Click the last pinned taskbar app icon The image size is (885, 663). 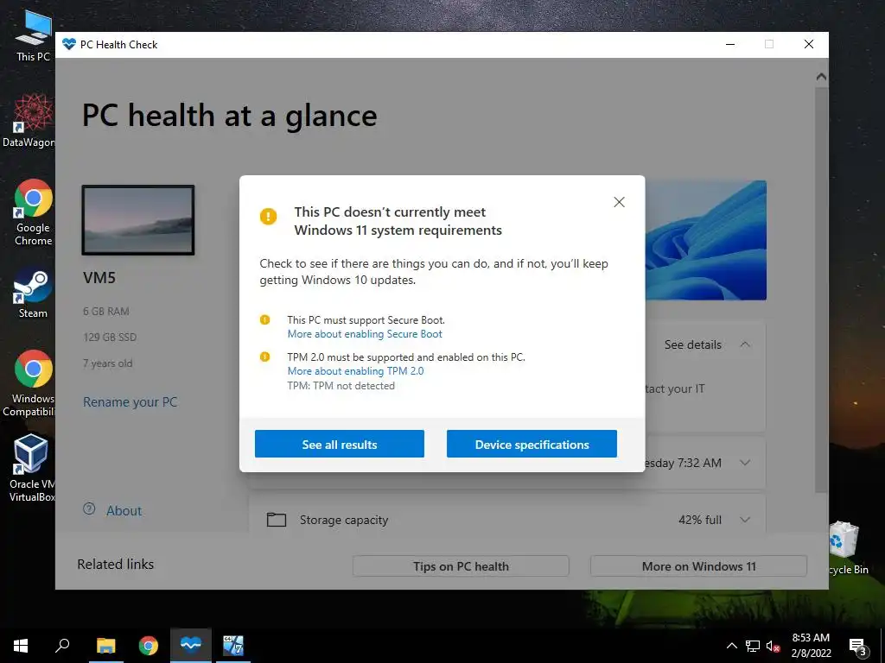click(x=233, y=646)
